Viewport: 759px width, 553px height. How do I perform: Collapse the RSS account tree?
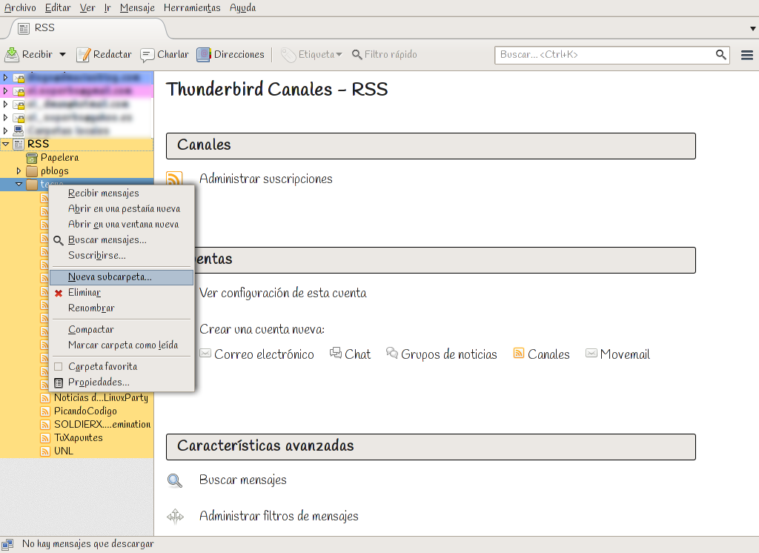pyautogui.click(x=5, y=144)
